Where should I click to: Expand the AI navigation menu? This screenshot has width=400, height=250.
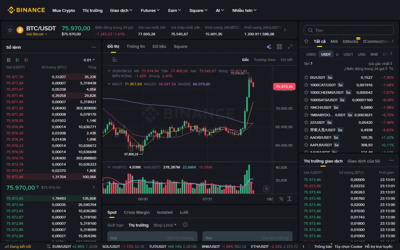[x=220, y=10]
